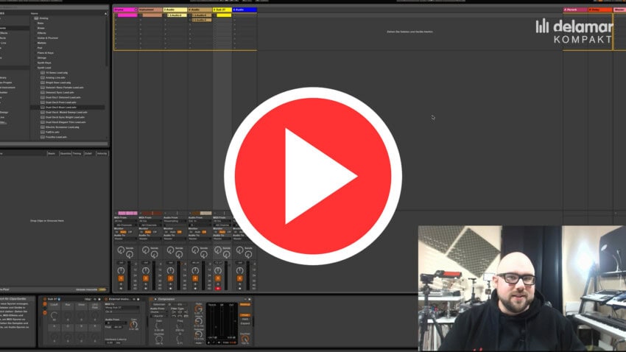Screen dimensions: 626x352
Task: Open Compressor sidechain Audio From Drums dropdown
Action: 159,311
